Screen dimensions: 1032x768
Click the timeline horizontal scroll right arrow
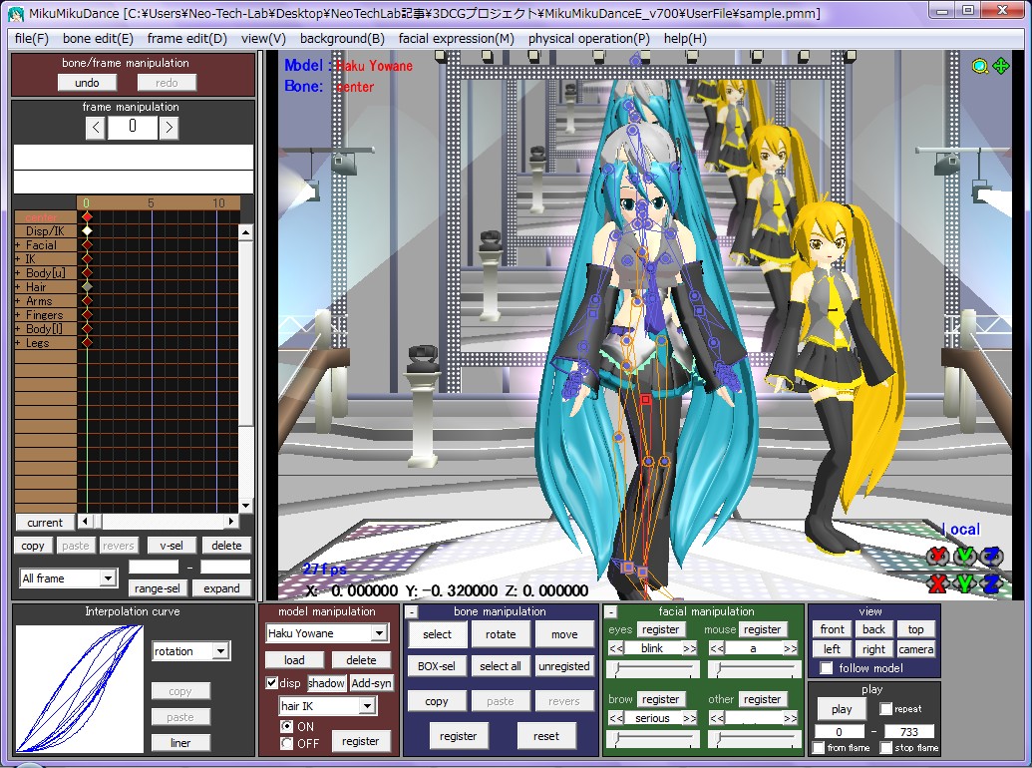point(231,522)
